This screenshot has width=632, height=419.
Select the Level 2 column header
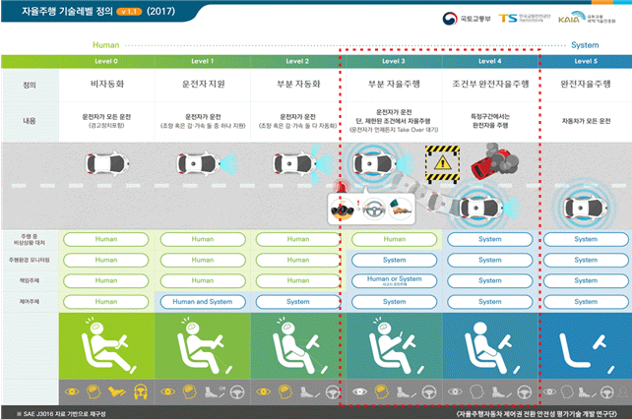point(297,61)
